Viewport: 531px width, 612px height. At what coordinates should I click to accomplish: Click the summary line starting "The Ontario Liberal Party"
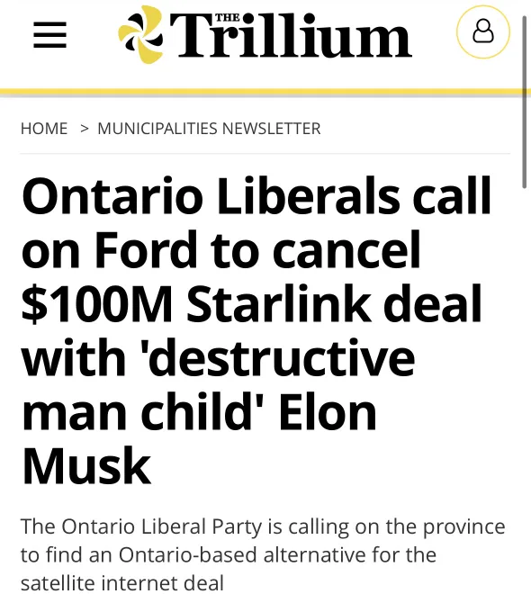click(263, 526)
